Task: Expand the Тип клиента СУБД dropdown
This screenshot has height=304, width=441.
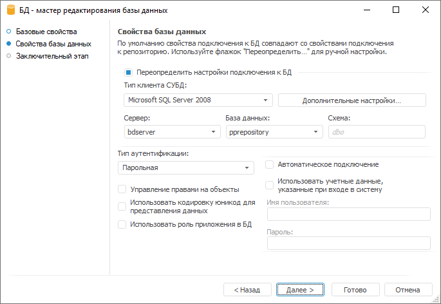Action: tap(265, 100)
